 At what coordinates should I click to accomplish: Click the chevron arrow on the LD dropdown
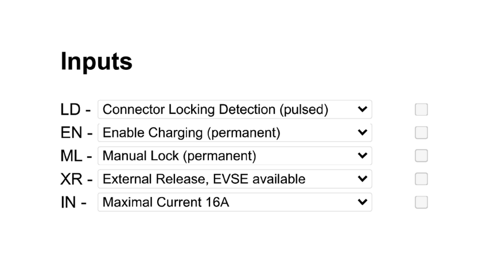363,109
